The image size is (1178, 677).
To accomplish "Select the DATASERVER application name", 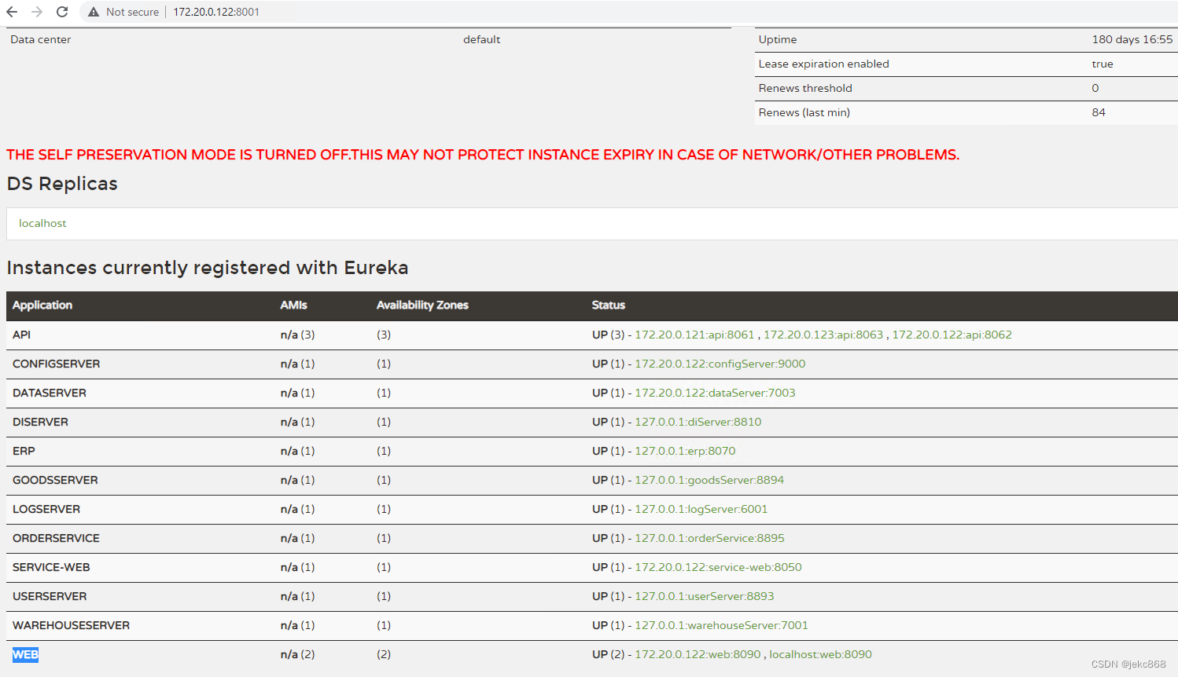I will coord(50,393).
